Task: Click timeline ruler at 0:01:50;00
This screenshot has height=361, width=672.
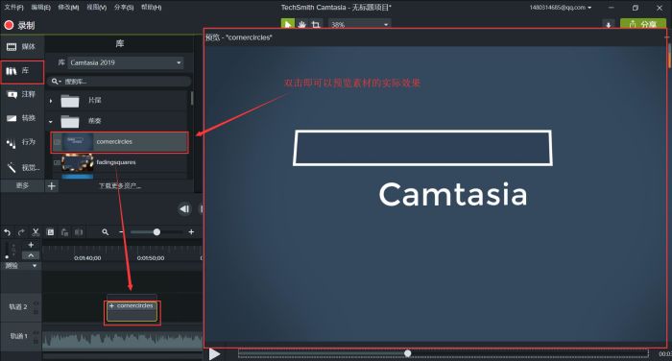Action: click(x=151, y=258)
